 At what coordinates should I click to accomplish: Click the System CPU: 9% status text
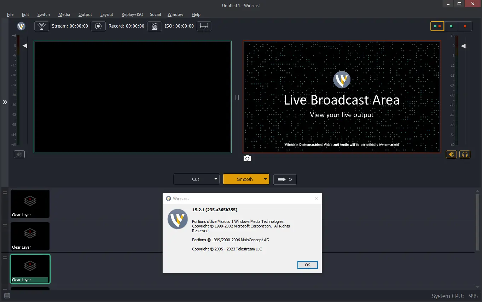click(455, 296)
